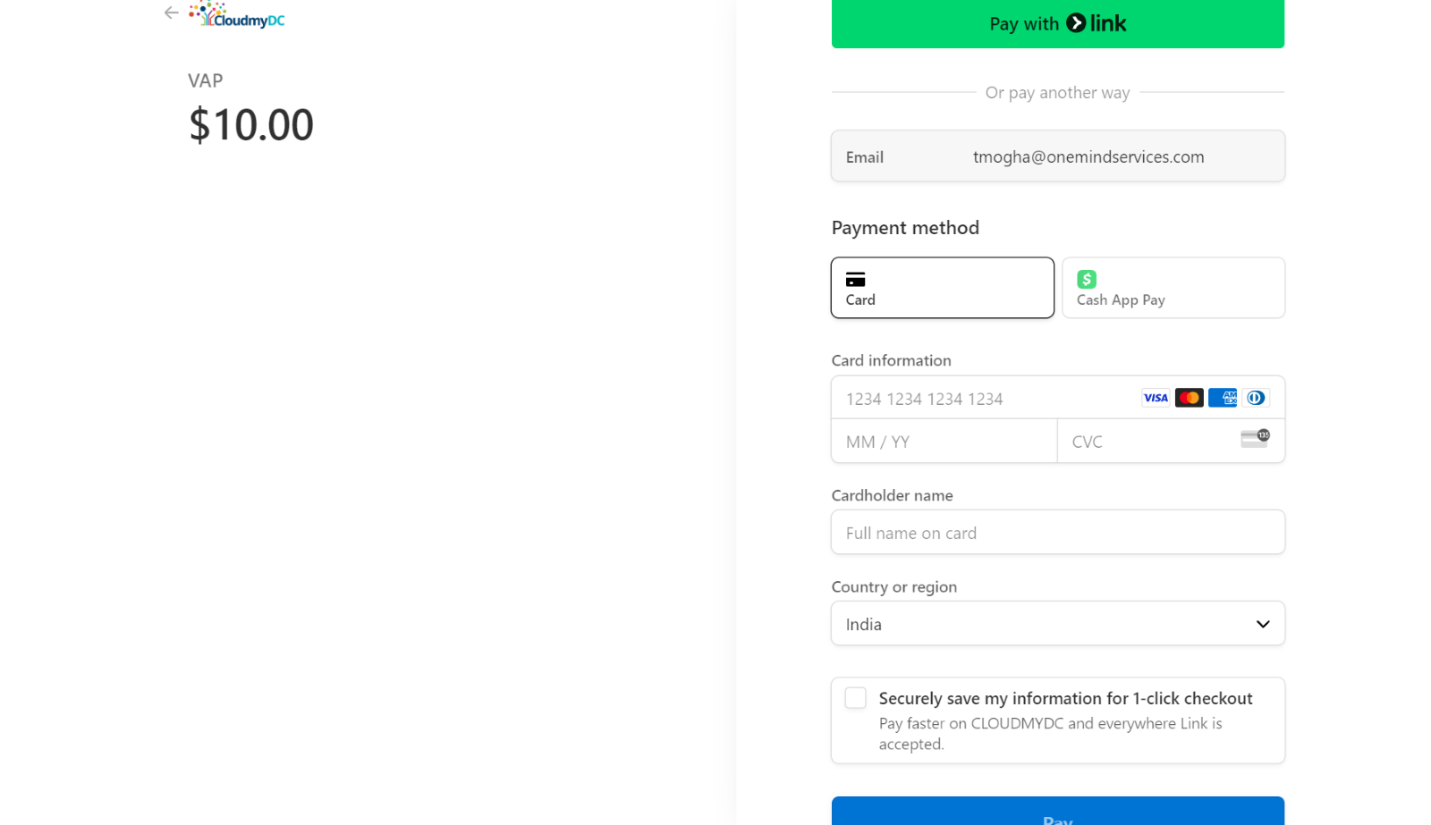Pay with Link green button

point(1057,23)
